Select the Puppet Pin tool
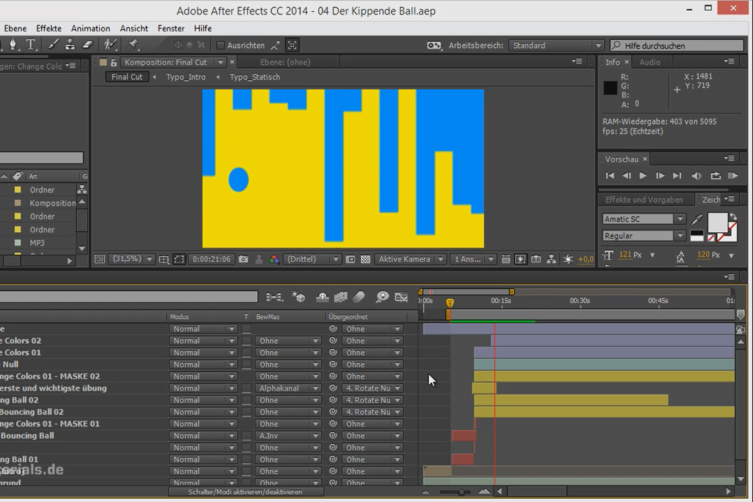 (x=132, y=45)
